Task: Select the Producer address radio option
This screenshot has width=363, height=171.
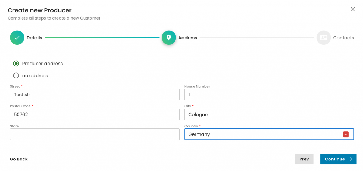Action: point(16,64)
